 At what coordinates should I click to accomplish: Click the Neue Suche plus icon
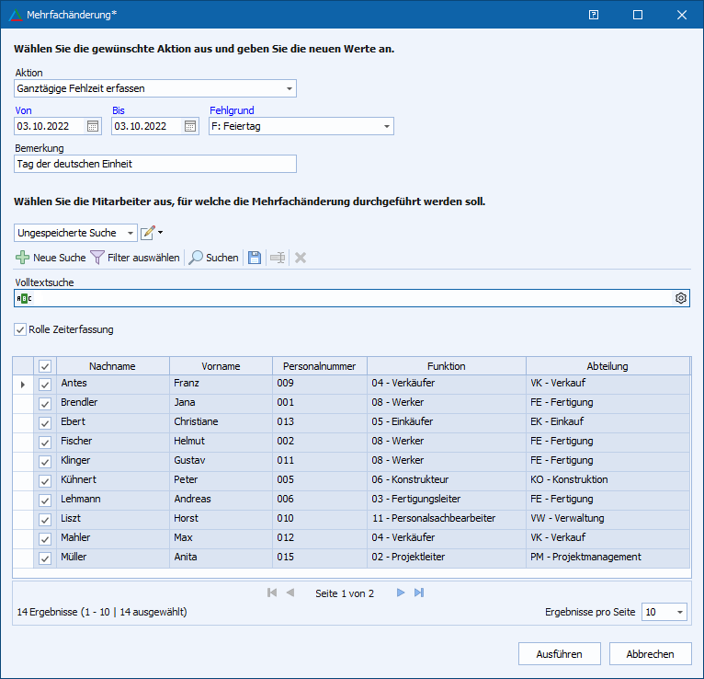(x=23, y=258)
